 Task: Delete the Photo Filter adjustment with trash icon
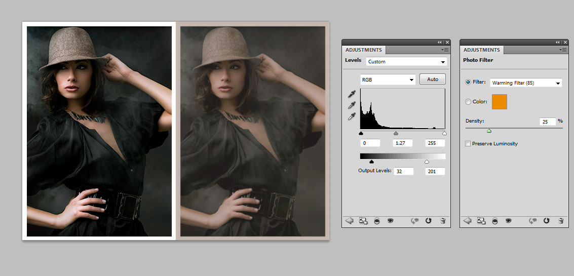point(560,221)
